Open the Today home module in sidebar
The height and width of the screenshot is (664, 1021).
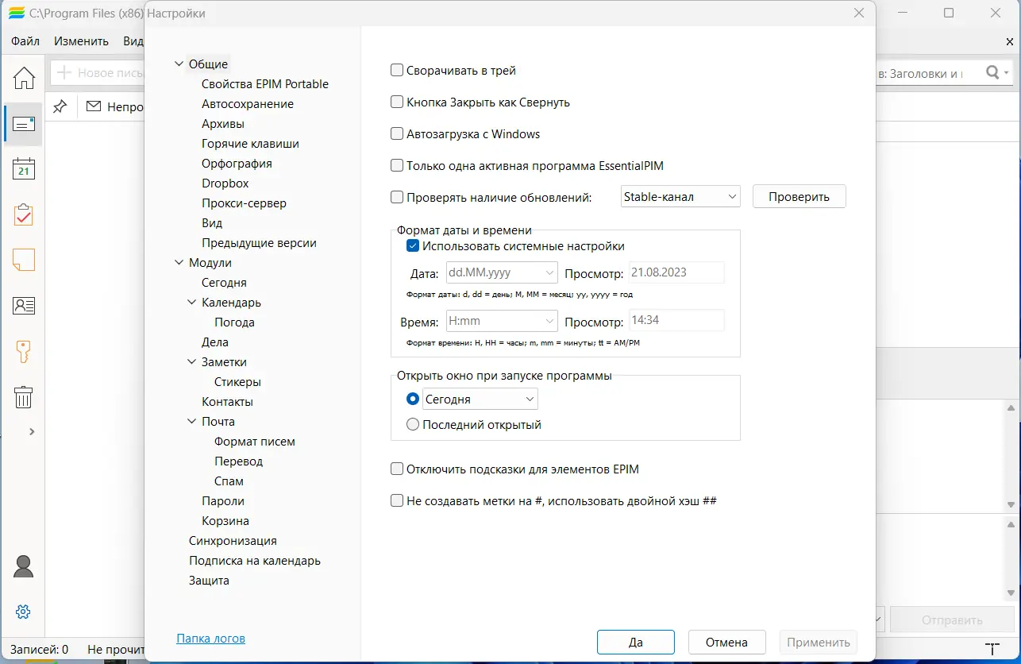pos(24,78)
